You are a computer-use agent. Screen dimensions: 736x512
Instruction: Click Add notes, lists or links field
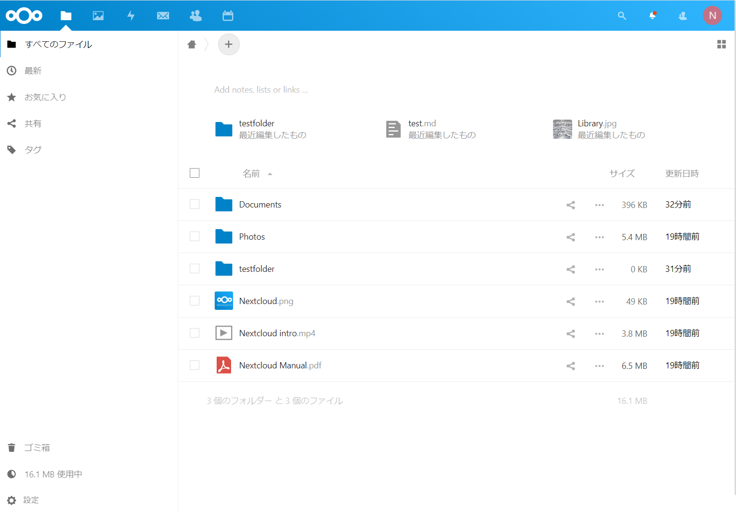pos(261,90)
